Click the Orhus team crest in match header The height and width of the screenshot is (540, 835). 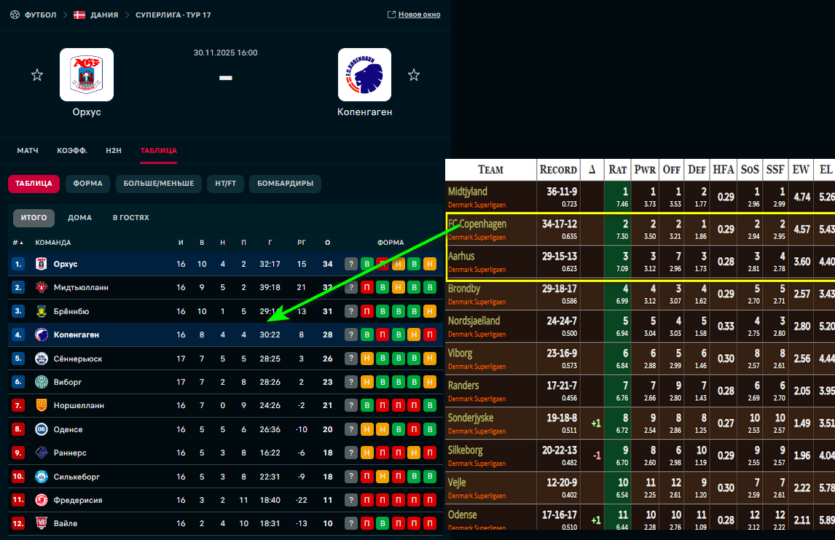coord(87,74)
